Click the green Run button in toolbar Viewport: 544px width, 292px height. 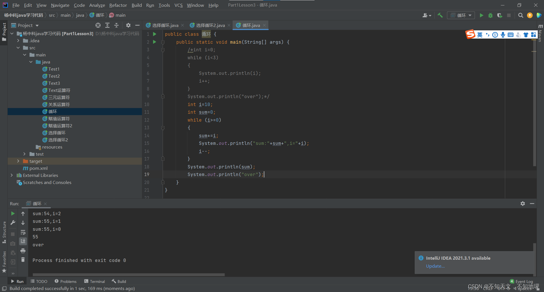point(481,15)
